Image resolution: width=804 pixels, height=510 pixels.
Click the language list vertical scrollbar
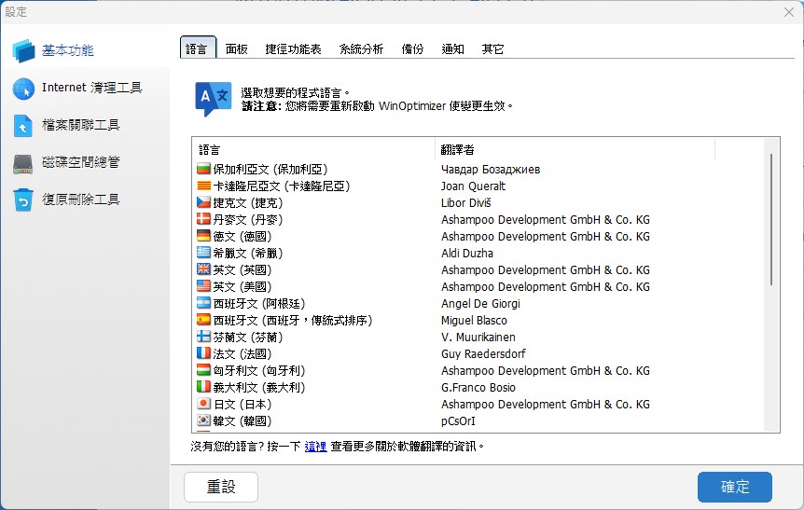point(770,219)
